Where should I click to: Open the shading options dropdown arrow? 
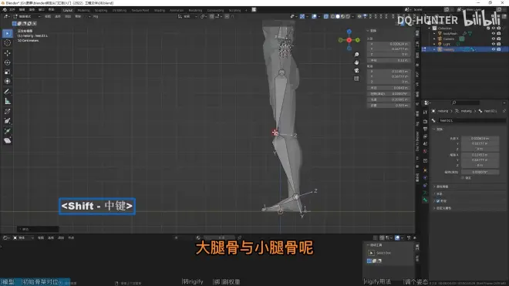click(x=353, y=16)
